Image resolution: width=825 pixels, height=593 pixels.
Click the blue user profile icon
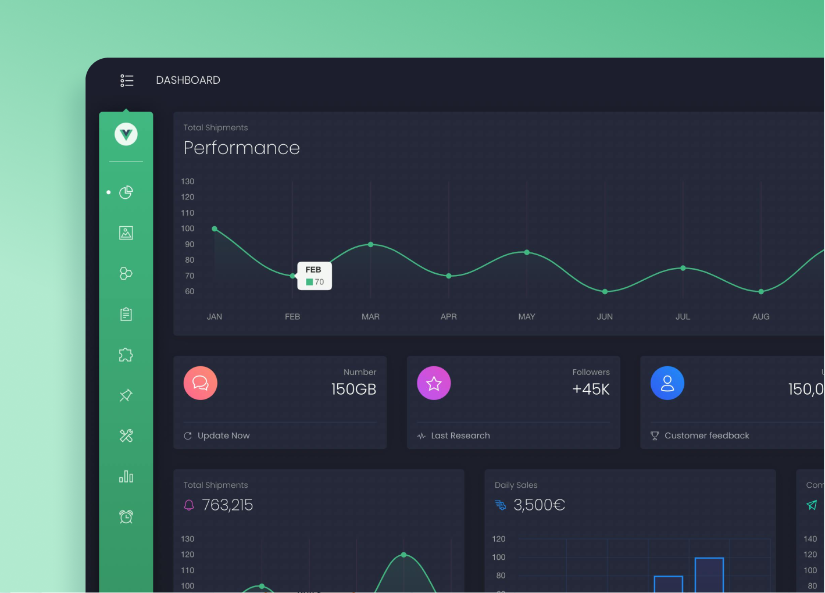pos(667,383)
